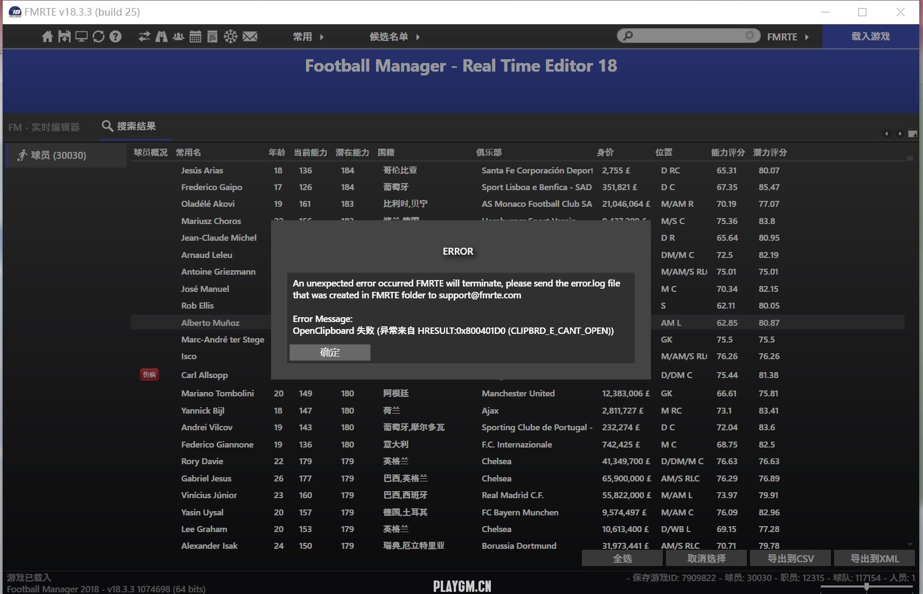Open the Help question mark icon
Viewport: 923px width, 594px height.
click(115, 37)
